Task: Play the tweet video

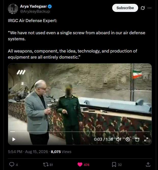Action: 14,139
